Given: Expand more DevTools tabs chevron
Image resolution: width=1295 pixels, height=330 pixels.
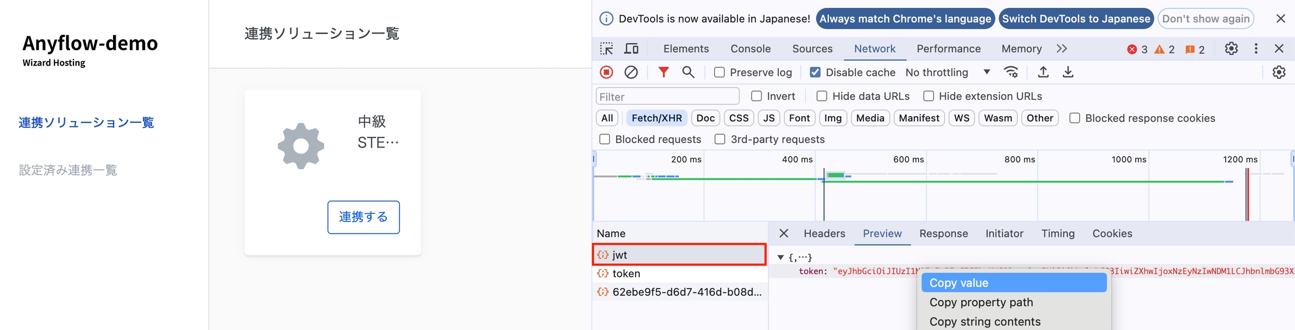Looking at the screenshot, I should click(x=1062, y=49).
